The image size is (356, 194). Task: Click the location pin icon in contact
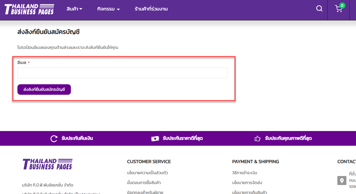pos(342,181)
